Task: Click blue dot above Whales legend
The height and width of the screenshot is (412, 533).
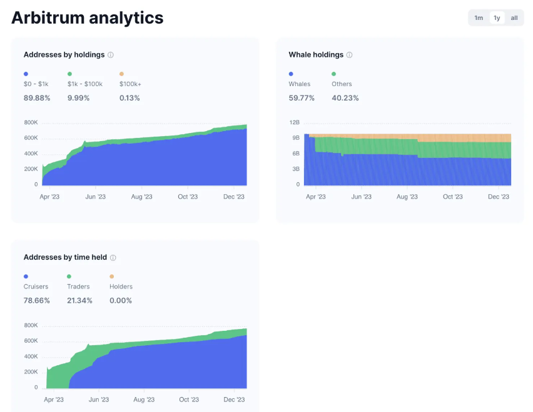Action: (x=291, y=74)
